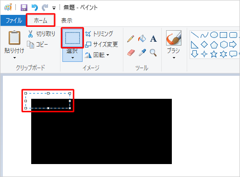Click the left-middle selection handle on canvas
Screen dimensions: 240x177
tap(26, 101)
